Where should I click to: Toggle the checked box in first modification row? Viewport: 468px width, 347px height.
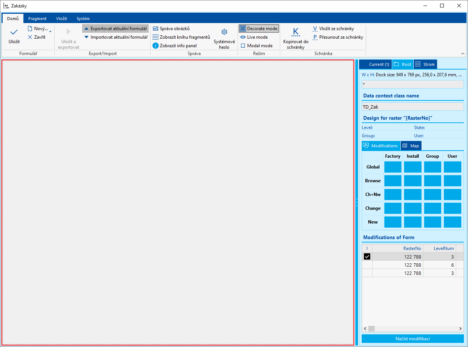(x=367, y=256)
